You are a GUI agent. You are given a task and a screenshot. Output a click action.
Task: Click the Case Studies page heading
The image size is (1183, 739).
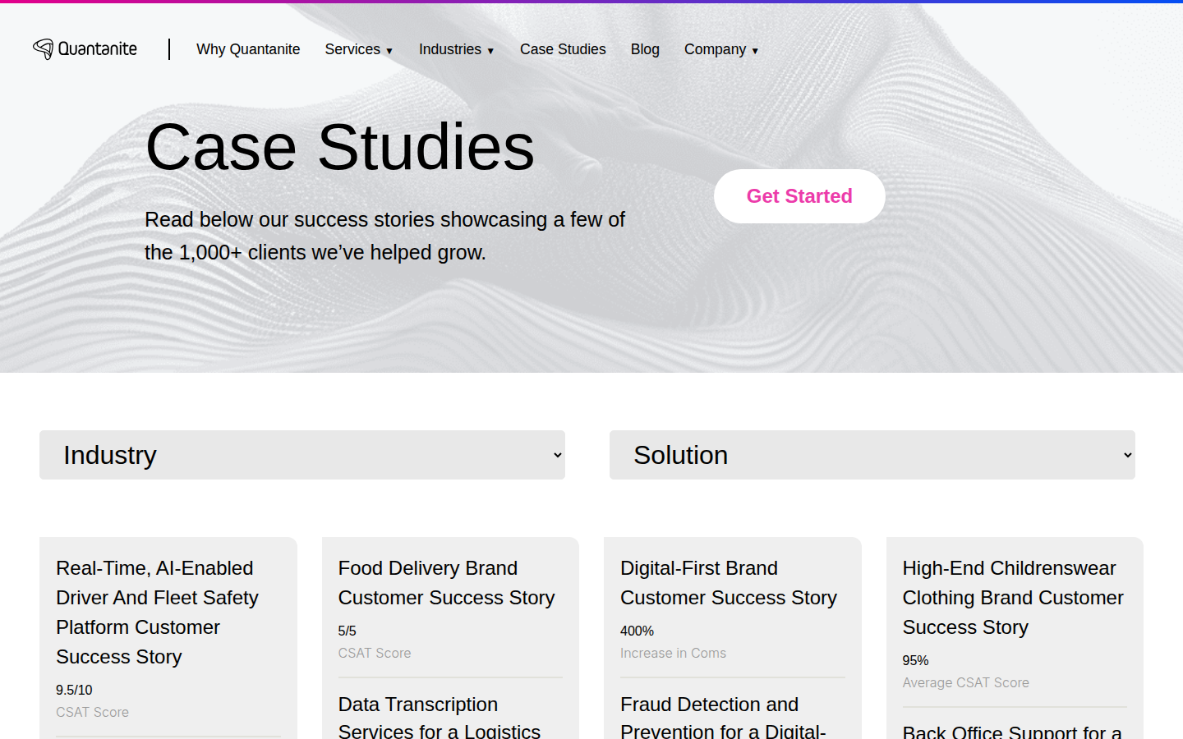[339, 147]
